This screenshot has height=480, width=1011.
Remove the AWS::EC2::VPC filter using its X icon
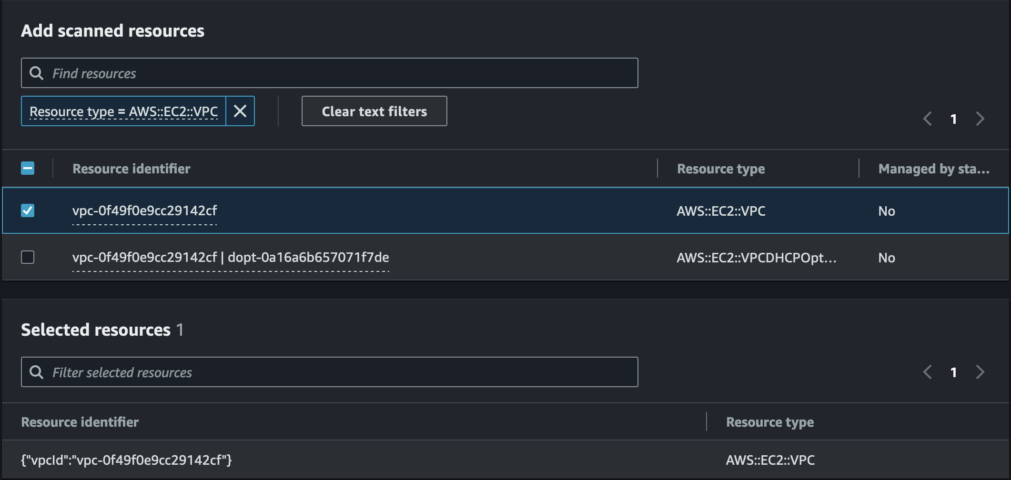pyautogui.click(x=240, y=111)
